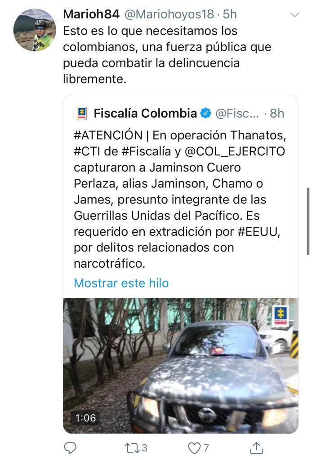
Task: Tap the share upload icon
Action: coord(256,448)
